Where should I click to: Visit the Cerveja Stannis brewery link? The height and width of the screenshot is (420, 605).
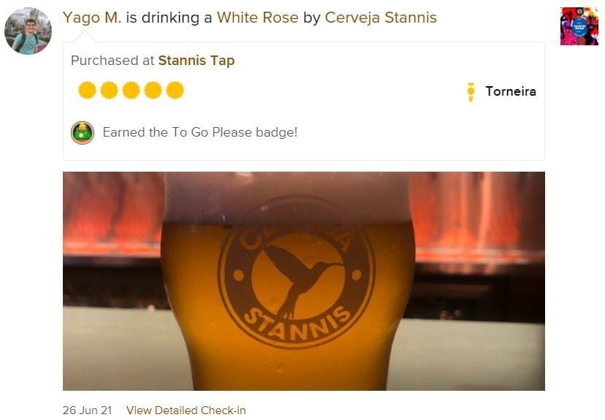pyautogui.click(x=381, y=18)
